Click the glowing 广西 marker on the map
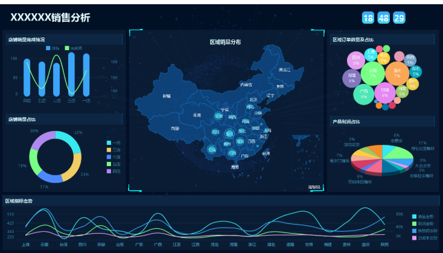The image size is (443, 253). point(232,153)
